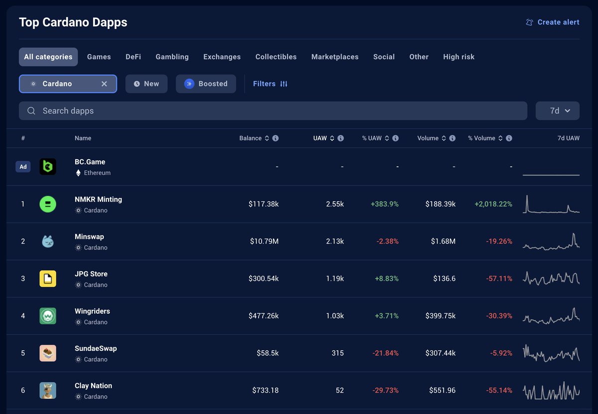Click the Minswap cat logo icon
The width and height of the screenshot is (598, 414).
pyautogui.click(x=48, y=241)
